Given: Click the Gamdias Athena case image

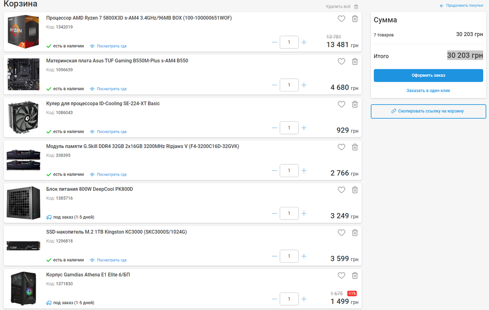Looking at the screenshot, I should tap(23, 289).
